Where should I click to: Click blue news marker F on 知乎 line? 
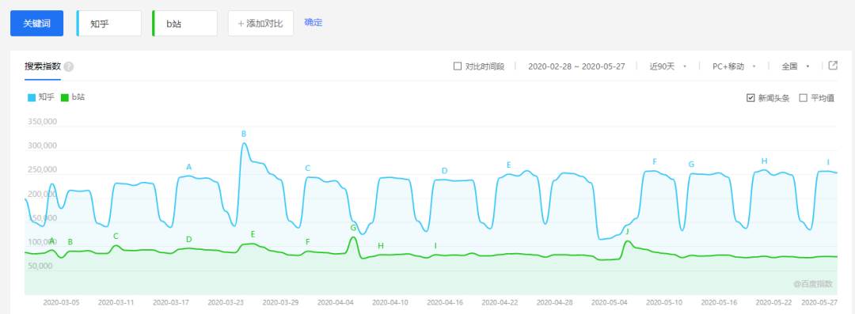[x=655, y=161]
